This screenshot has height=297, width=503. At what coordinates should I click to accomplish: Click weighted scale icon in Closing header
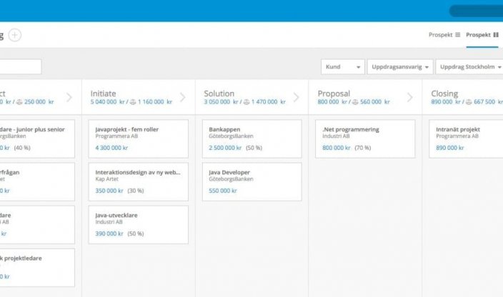[468, 102]
